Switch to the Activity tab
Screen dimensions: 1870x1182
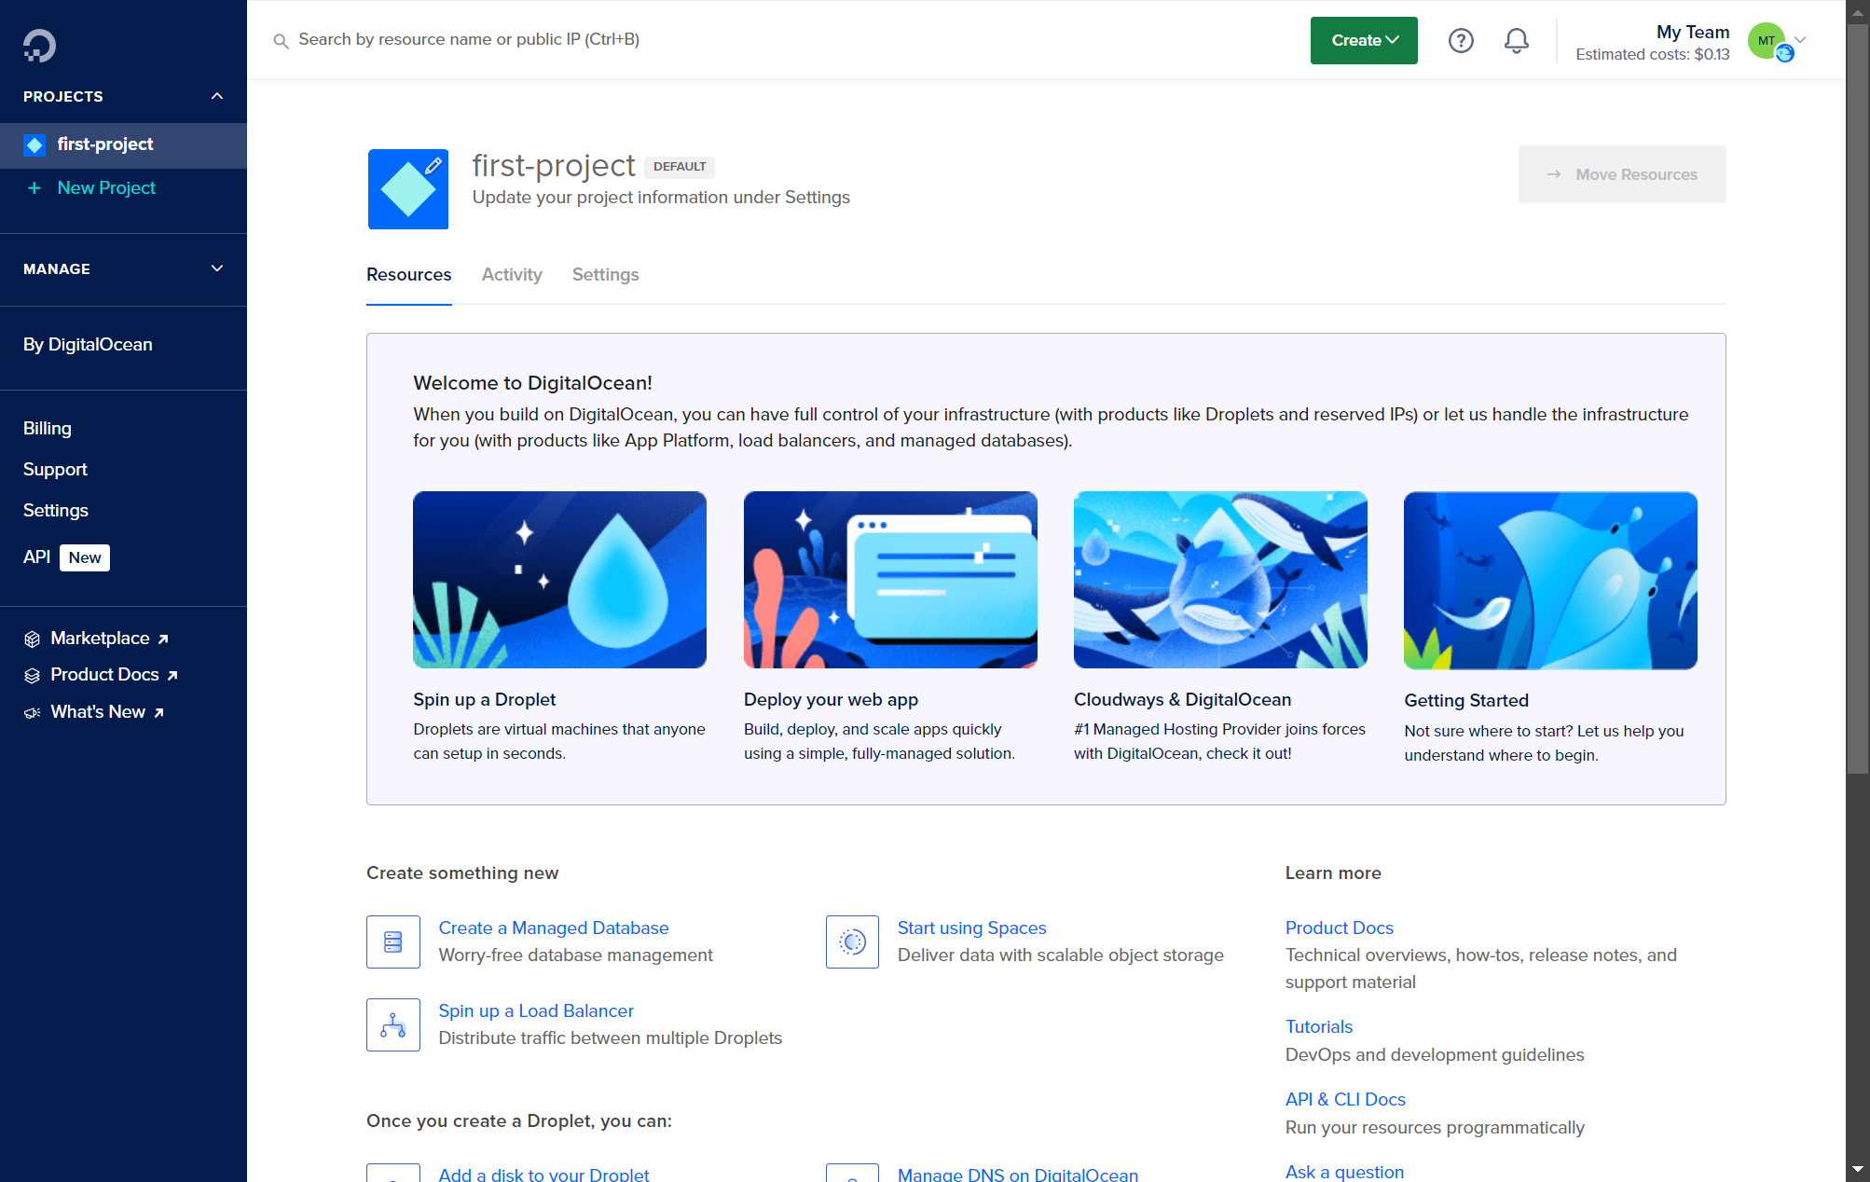[512, 275]
